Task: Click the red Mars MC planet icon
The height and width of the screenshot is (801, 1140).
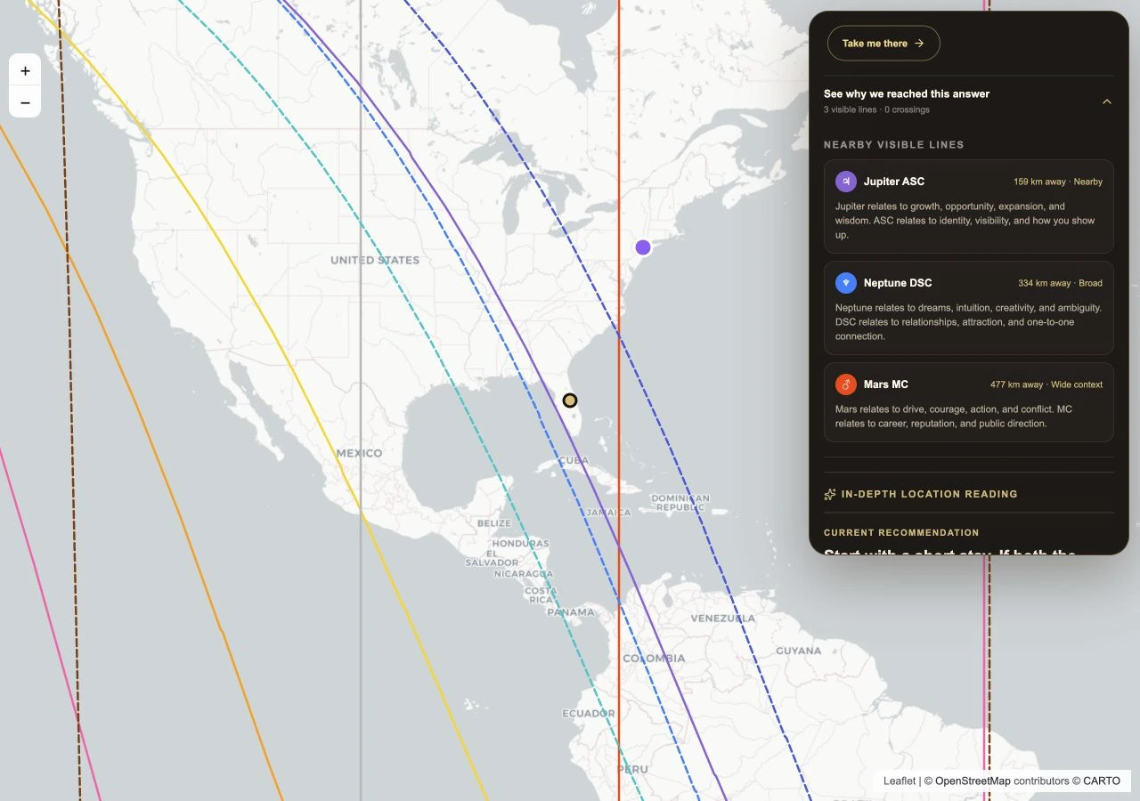Action: 846,384
